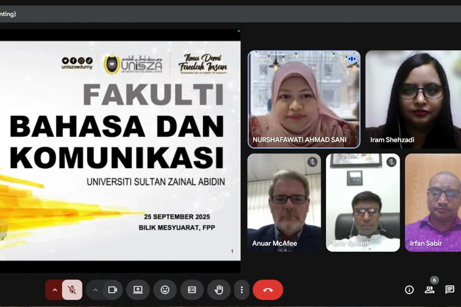
Task: Open the chat messages panel
Action: [449, 290]
